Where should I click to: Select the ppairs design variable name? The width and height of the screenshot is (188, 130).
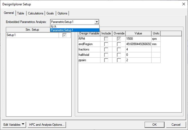(x=89, y=60)
